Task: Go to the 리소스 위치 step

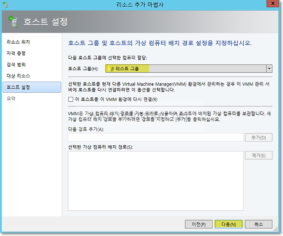Action: click(18, 42)
